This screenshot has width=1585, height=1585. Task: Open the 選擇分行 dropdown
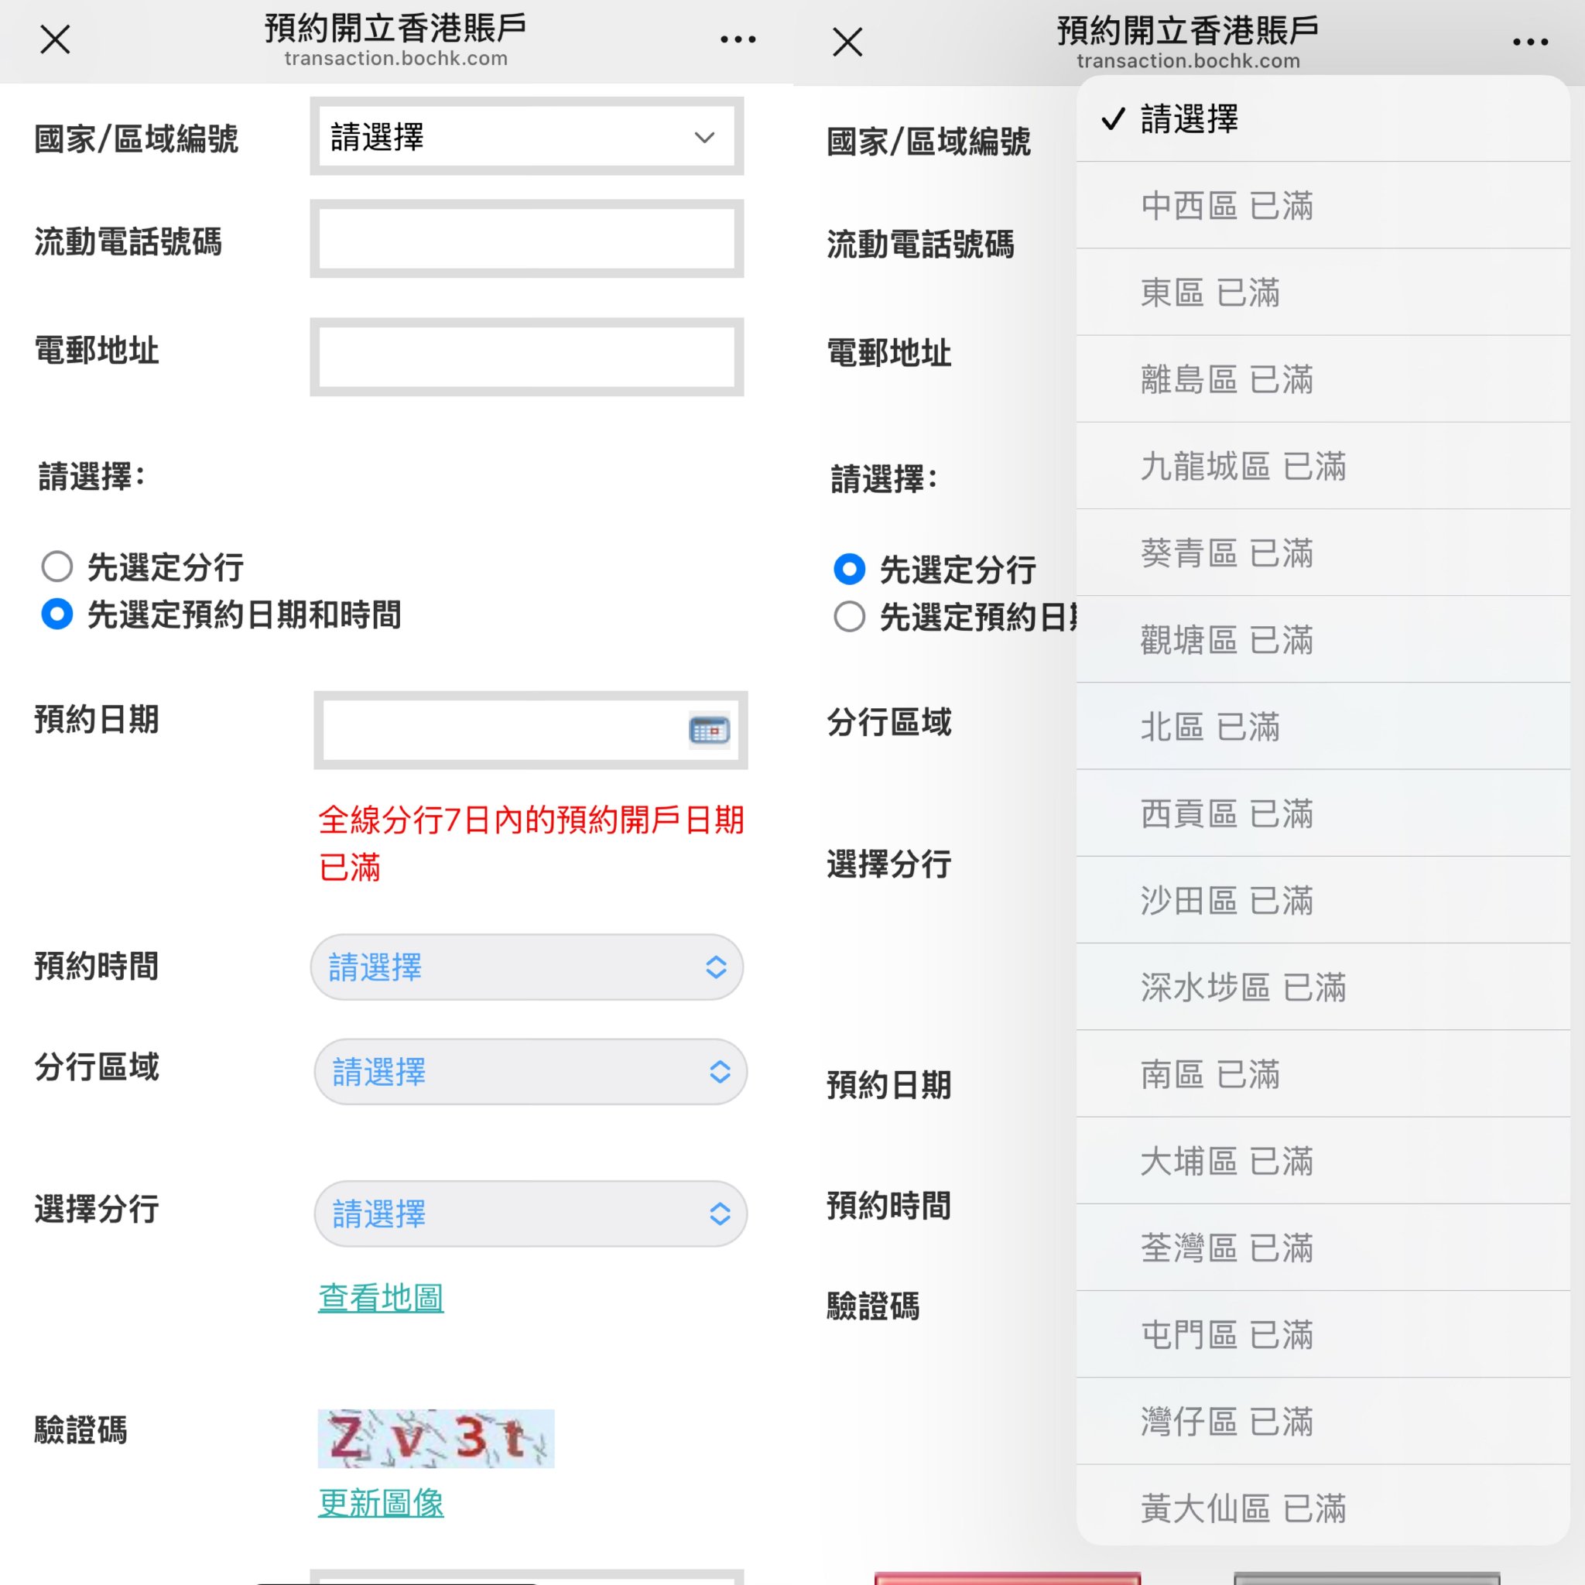(x=529, y=1214)
